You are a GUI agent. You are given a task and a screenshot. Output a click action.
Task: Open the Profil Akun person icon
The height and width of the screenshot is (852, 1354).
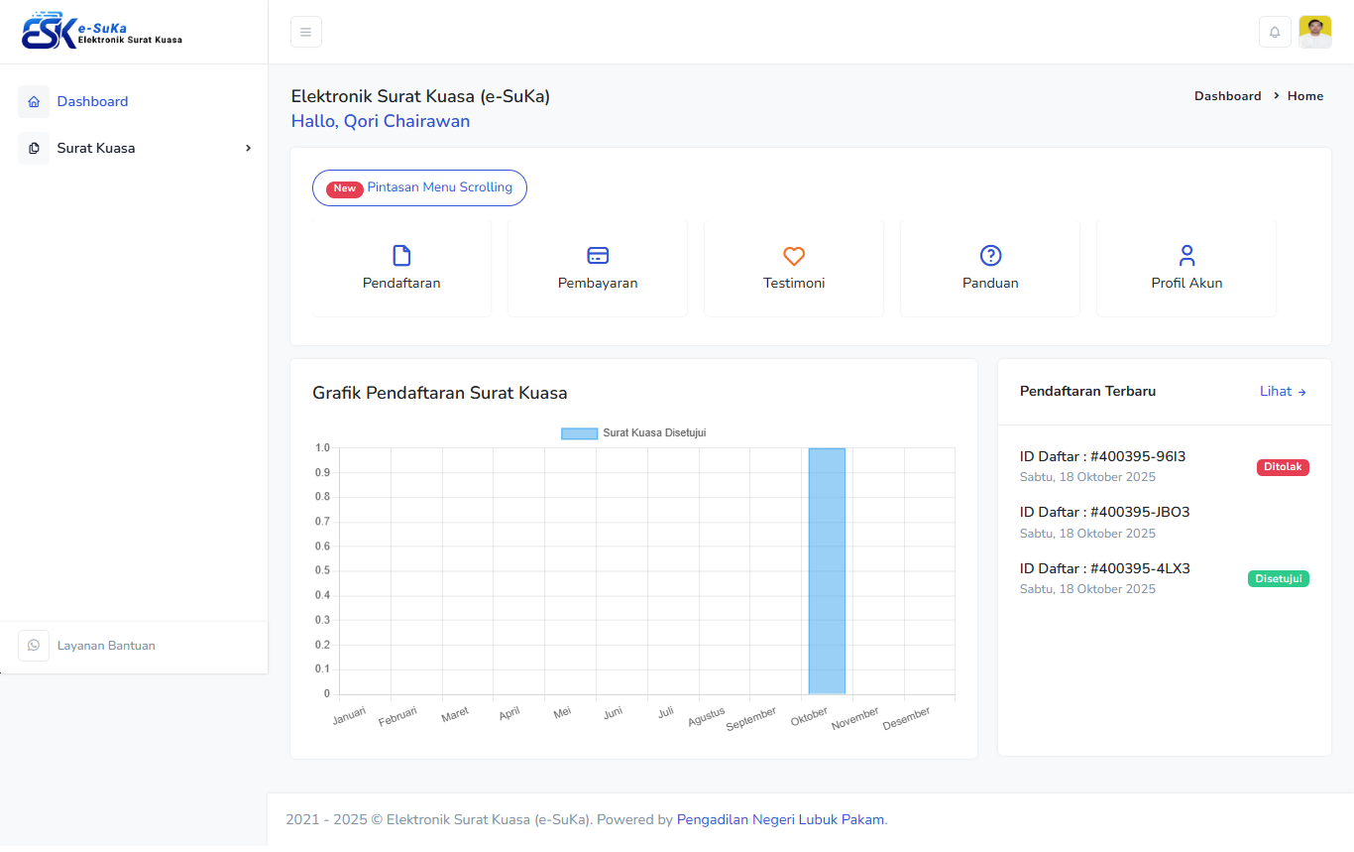(x=1186, y=256)
